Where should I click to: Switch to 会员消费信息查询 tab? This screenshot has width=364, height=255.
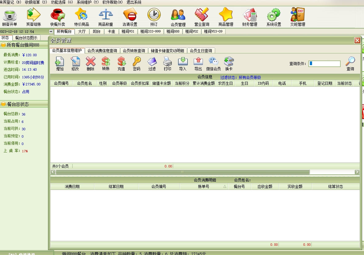point(102,51)
